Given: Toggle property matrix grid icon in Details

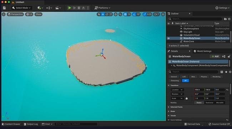Looking at the screenshot, I should click(x=222, y=72).
